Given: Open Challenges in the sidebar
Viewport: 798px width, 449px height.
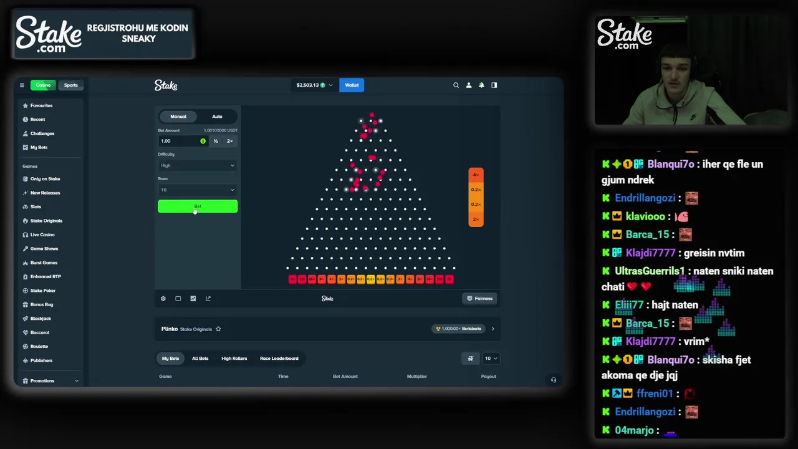Looking at the screenshot, I should click(42, 133).
